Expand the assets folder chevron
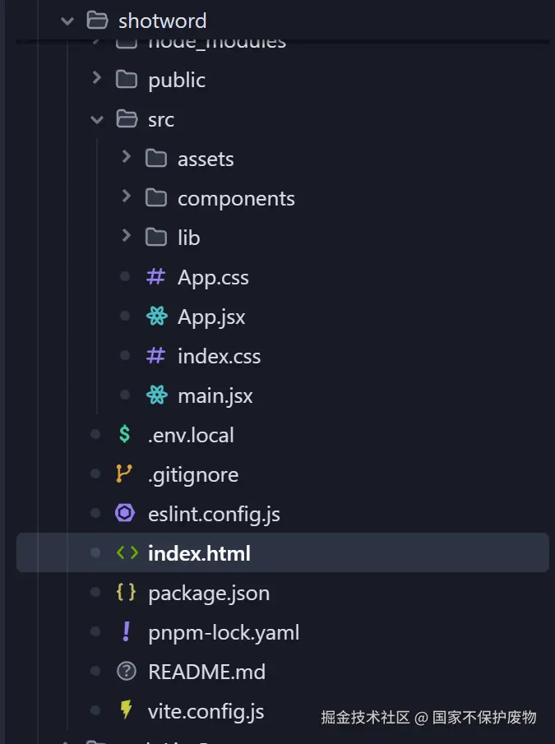 point(126,157)
